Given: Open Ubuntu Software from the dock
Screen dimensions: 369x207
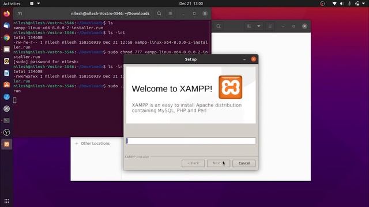Looking at the screenshot, I should pyautogui.click(x=6, y=85).
